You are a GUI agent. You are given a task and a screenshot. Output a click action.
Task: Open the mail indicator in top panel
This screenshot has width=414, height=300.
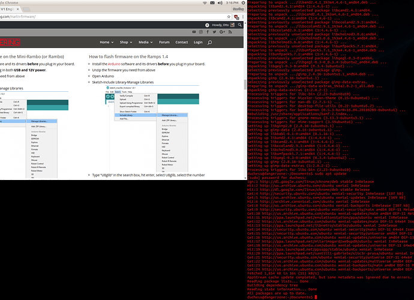coord(212,3)
